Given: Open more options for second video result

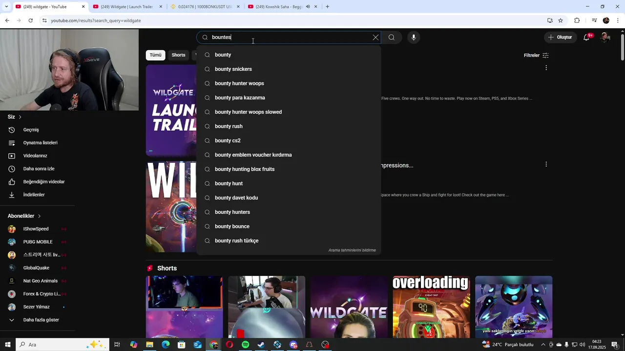Looking at the screenshot, I should [x=546, y=164].
